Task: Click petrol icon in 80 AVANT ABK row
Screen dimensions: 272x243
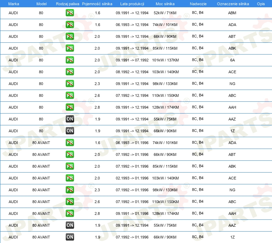Action: [x=70, y=166]
